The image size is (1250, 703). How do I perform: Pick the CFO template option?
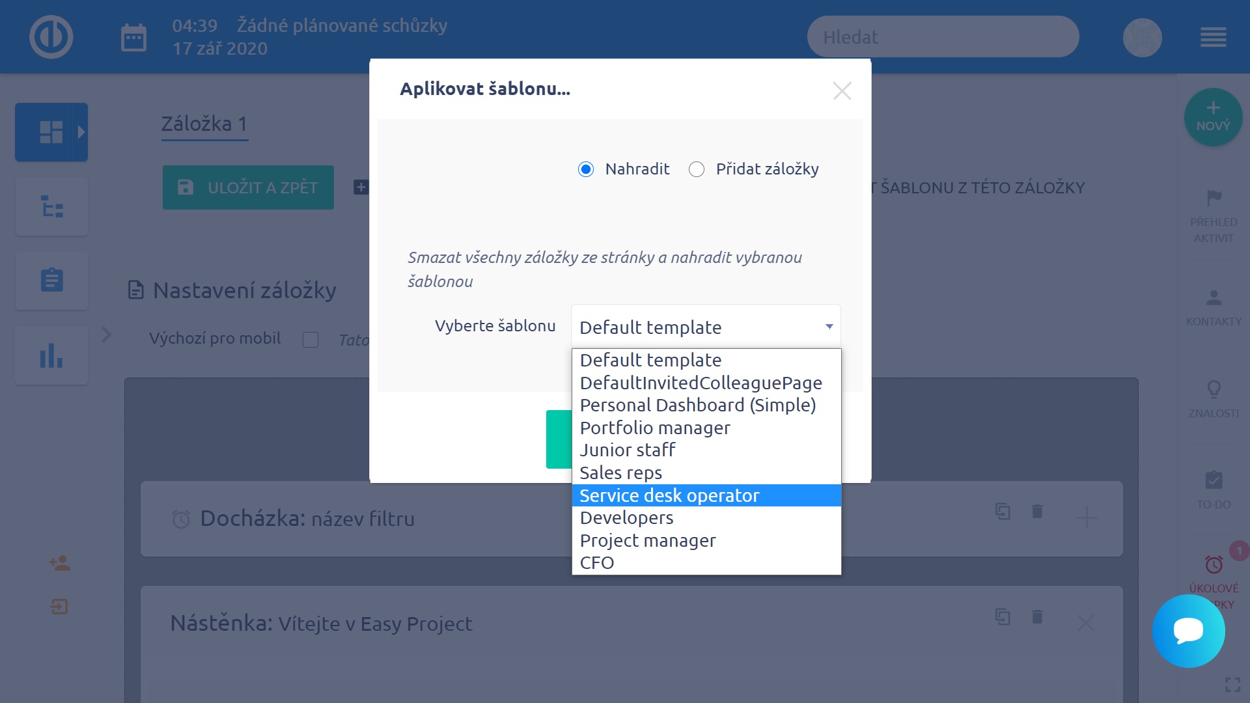[x=597, y=563]
